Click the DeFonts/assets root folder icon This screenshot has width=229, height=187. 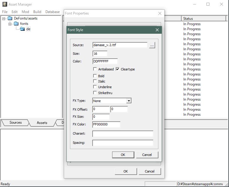pos(10,18)
